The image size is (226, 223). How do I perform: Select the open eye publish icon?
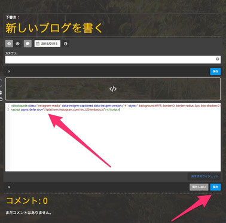tap(18, 44)
